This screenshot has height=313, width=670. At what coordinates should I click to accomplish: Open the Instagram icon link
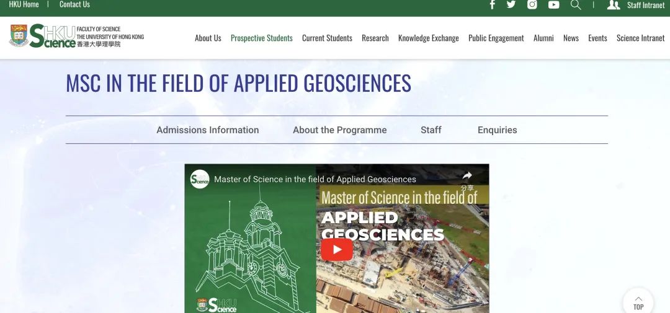[532, 5]
